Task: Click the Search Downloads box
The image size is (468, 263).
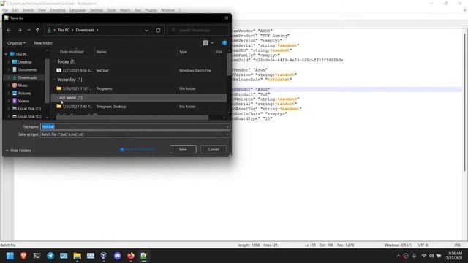Action: click(198, 31)
